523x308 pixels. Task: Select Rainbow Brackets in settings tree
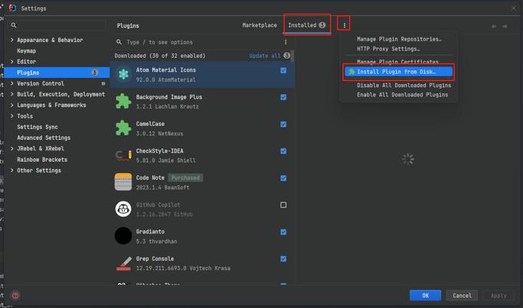pyautogui.click(x=43, y=160)
